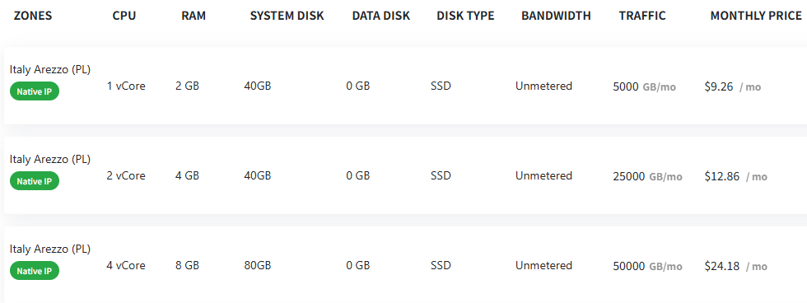Viewport: 807px width, 303px height.
Task: Click the CPU column header
Action: pyautogui.click(x=124, y=16)
